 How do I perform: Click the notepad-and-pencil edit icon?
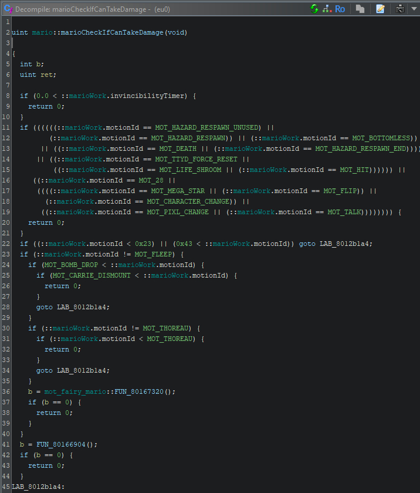(380, 9)
